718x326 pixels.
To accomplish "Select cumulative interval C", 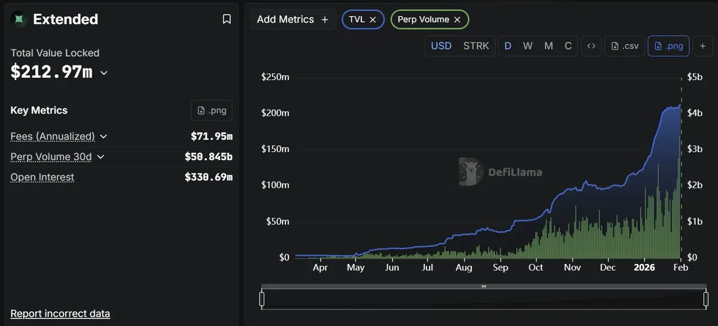I will [568, 46].
